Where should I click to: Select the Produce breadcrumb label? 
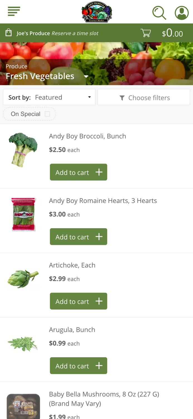16,66
